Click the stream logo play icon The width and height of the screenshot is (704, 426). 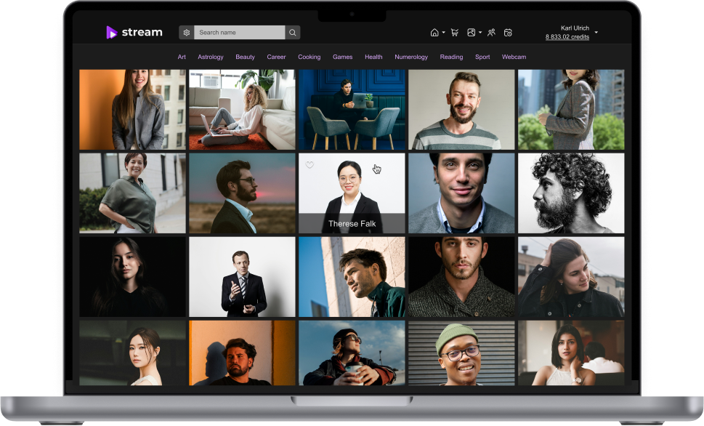tap(111, 32)
